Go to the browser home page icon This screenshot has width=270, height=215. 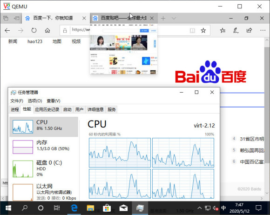click(x=47, y=30)
